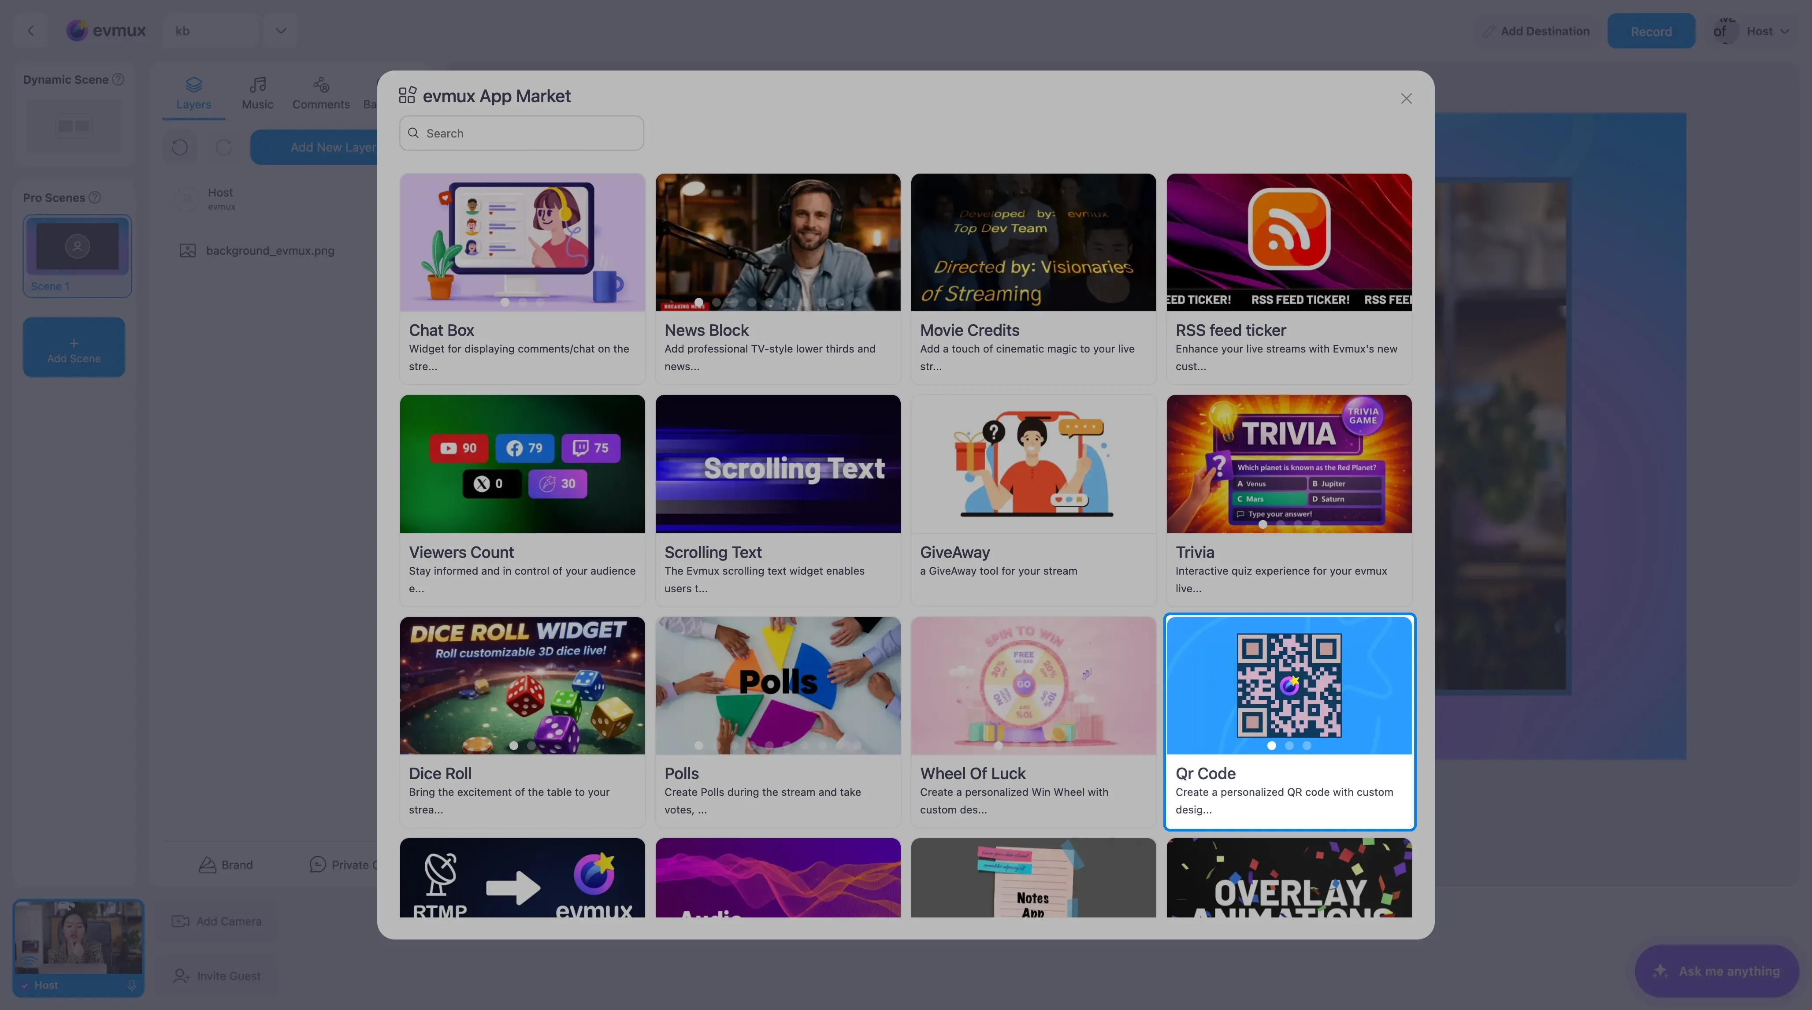
Task: Open the News Block app card
Action: (777, 278)
